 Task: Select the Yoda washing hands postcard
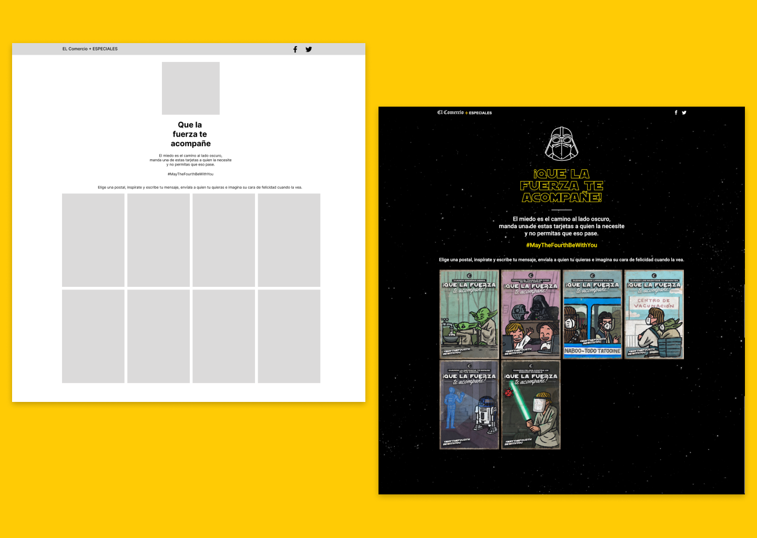pos(469,314)
